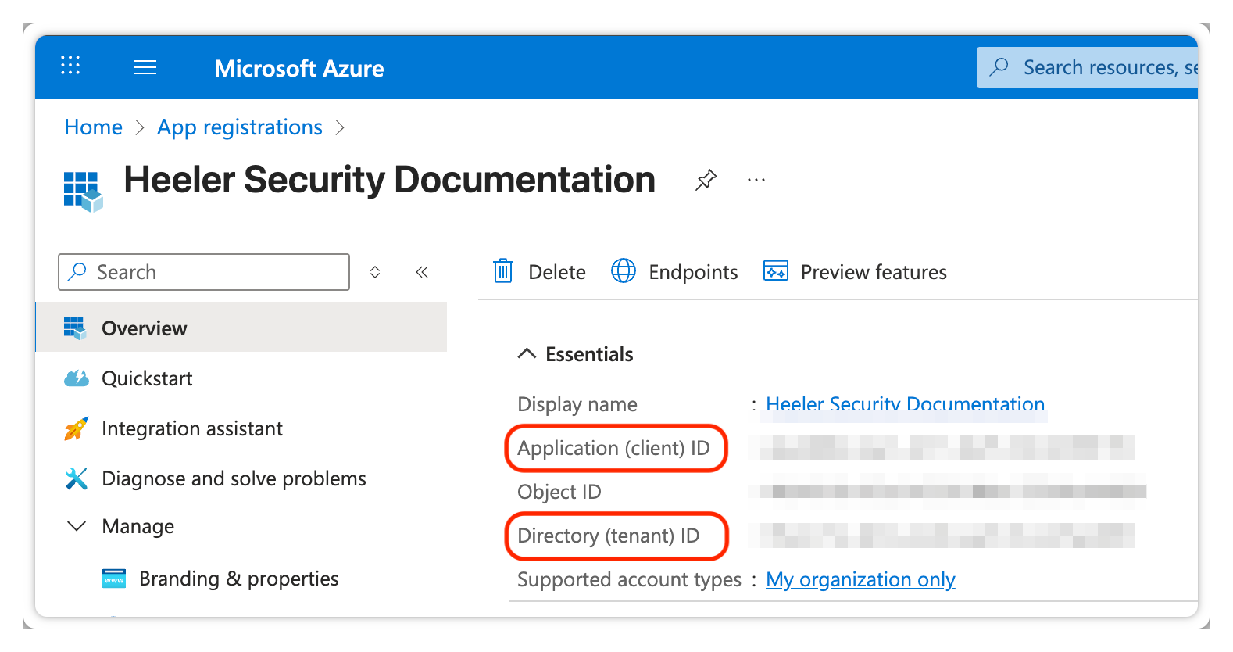Click the Display name label
Screen dimensions: 1233x652
click(x=577, y=404)
